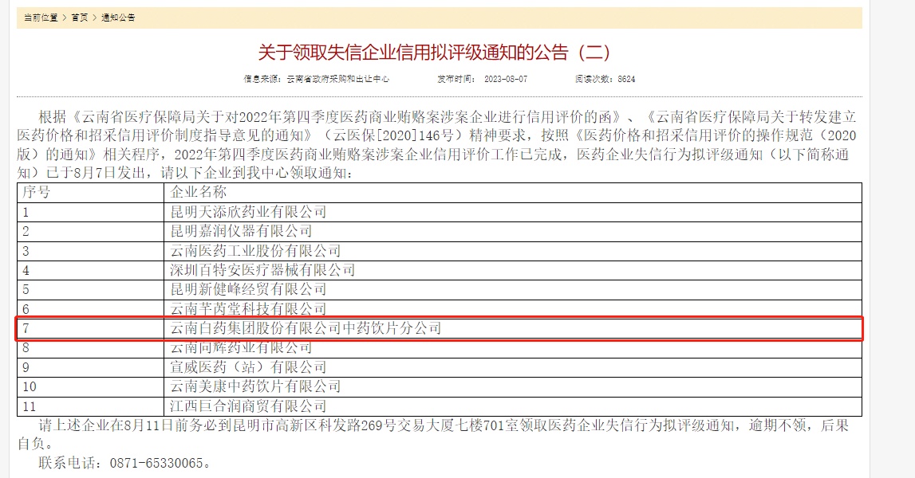Screen dimensions: 915x478
Task: Select the source text 云南省政府采购和出让中心
Action: (x=338, y=79)
